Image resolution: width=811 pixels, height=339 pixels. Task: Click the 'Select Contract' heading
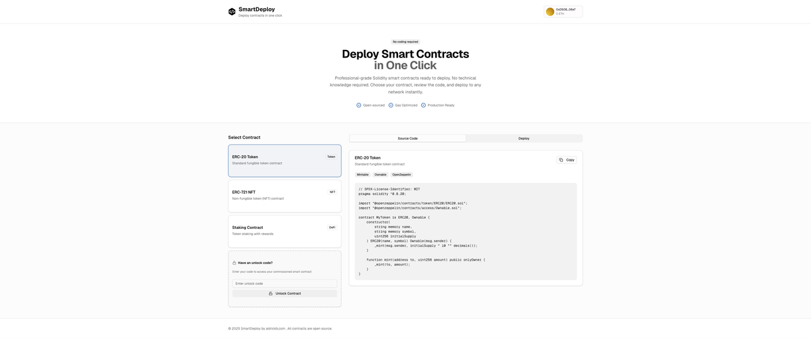[x=244, y=137]
